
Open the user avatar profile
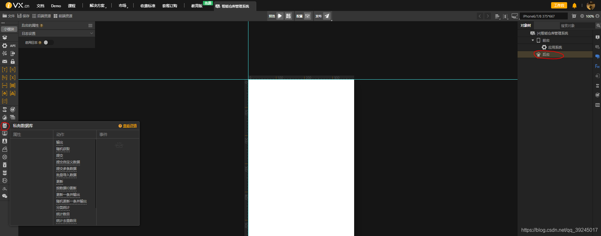coord(591,6)
